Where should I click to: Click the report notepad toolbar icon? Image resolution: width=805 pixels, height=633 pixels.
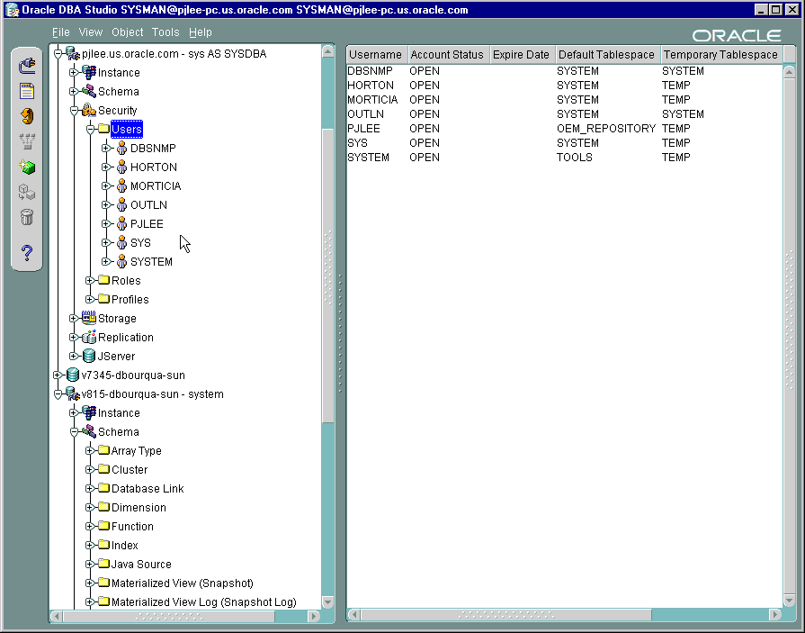click(26, 90)
